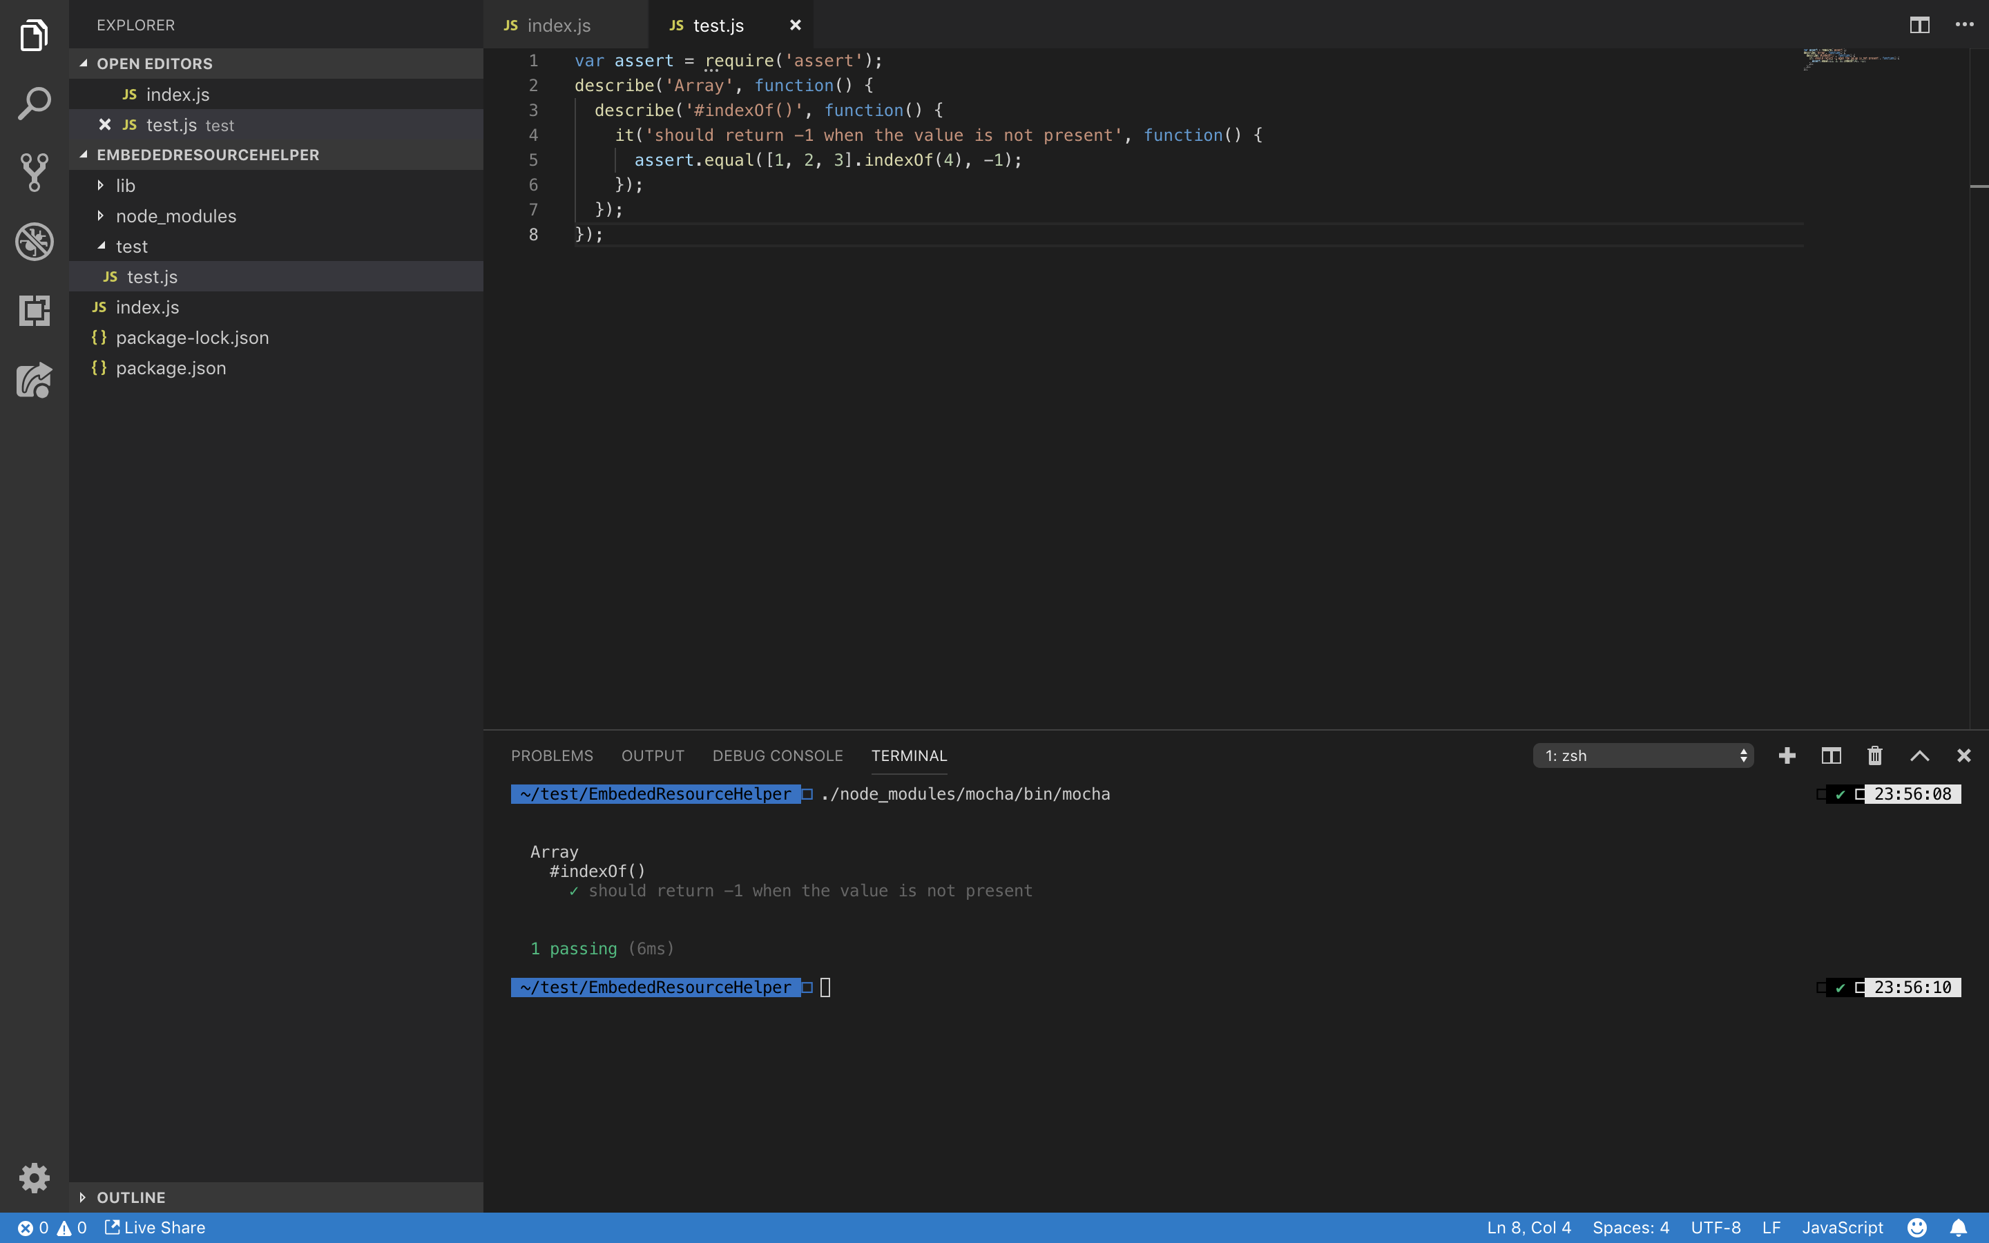The image size is (1989, 1243).
Task: Select test.js in the test folder
Action: (276, 277)
